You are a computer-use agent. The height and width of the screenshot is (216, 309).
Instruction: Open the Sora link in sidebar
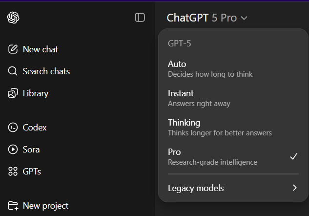[31, 150]
